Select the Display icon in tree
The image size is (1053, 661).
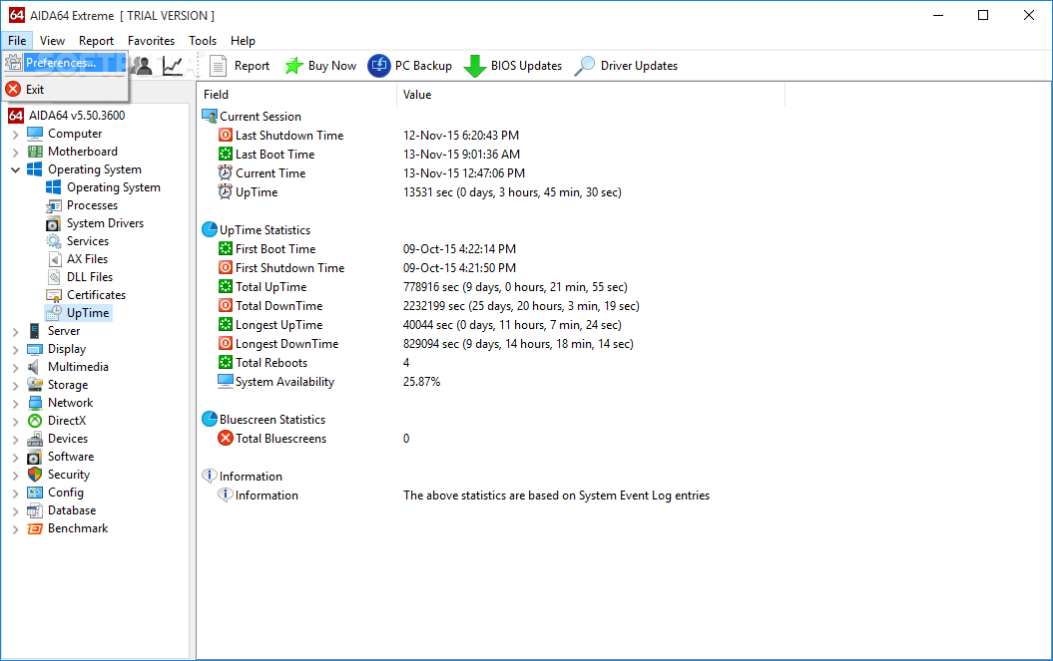click(35, 349)
